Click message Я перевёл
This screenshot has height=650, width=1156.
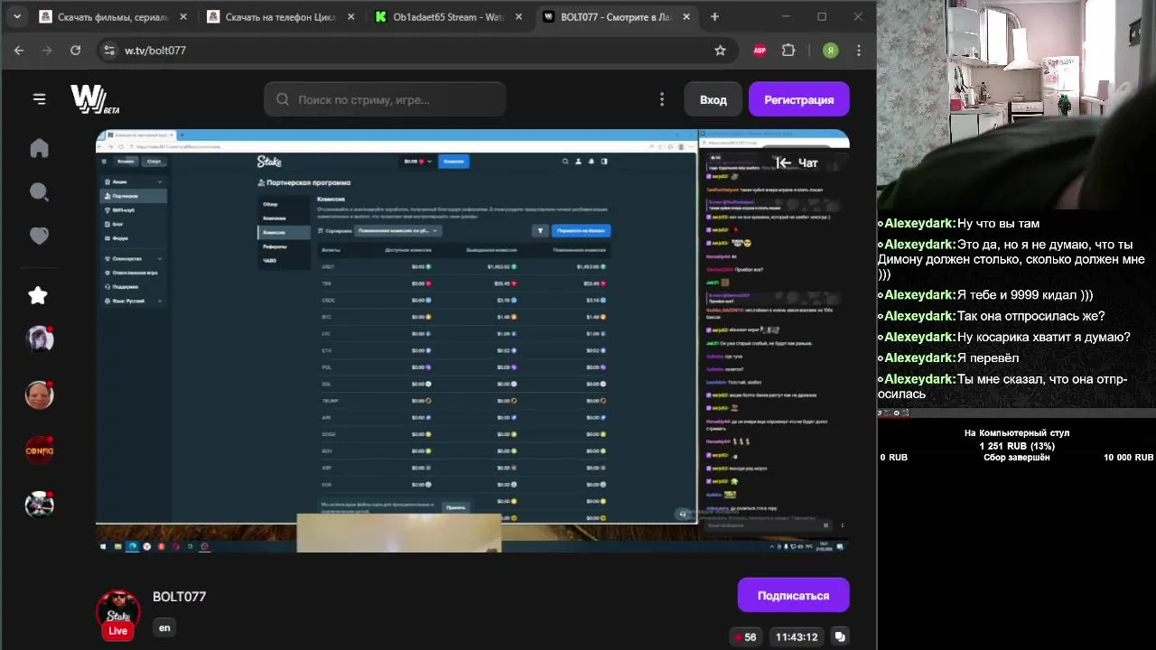click(x=948, y=357)
